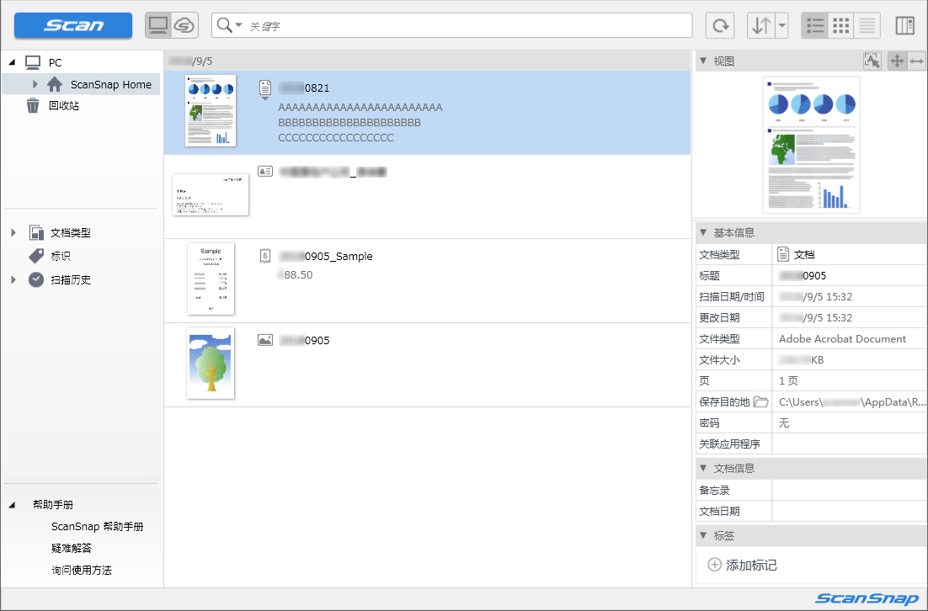Open the sort criteria dropdown arrow

[781, 25]
